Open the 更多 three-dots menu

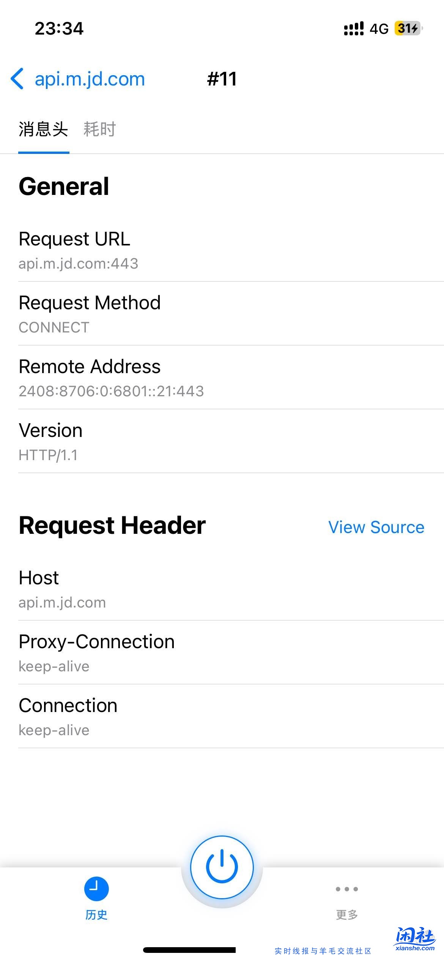[x=346, y=889]
